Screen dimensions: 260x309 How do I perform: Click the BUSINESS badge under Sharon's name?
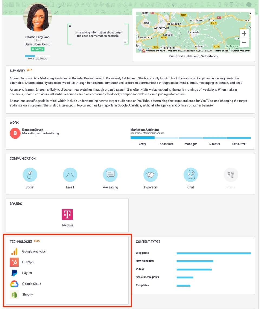click(x=37, y=49)
